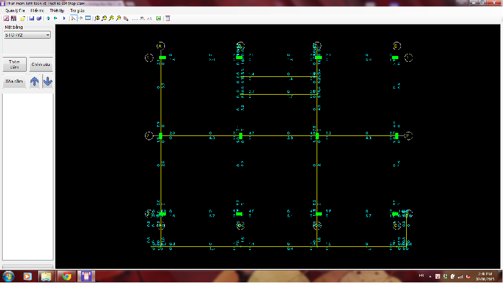Click the Xóa dầm button
This screenshot has height=284, width=503.
(x=15, y=82)
